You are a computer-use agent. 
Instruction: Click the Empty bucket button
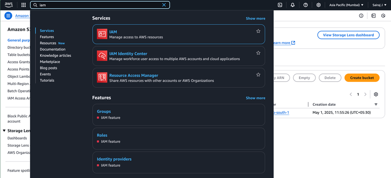point(304,78)
